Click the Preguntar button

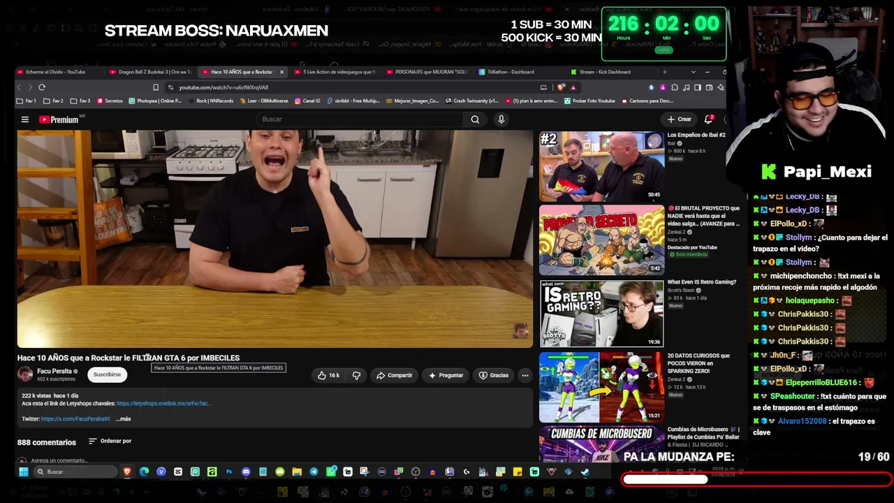[446, 375]
